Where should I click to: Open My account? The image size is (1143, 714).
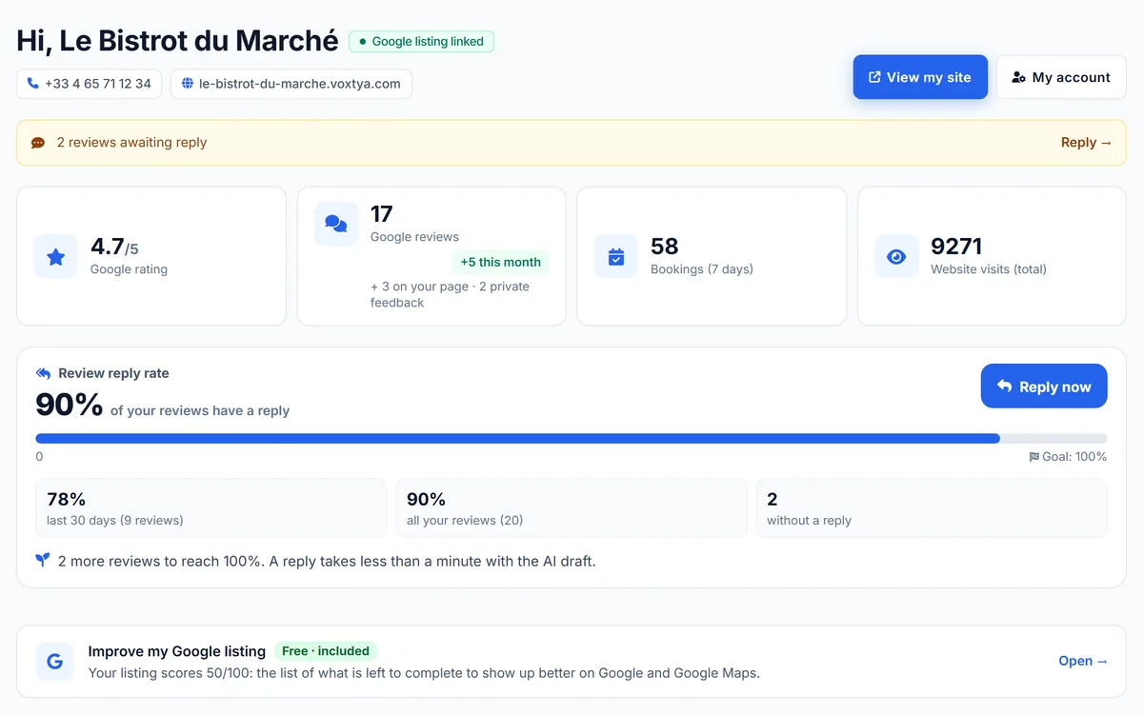(1061, 77)
